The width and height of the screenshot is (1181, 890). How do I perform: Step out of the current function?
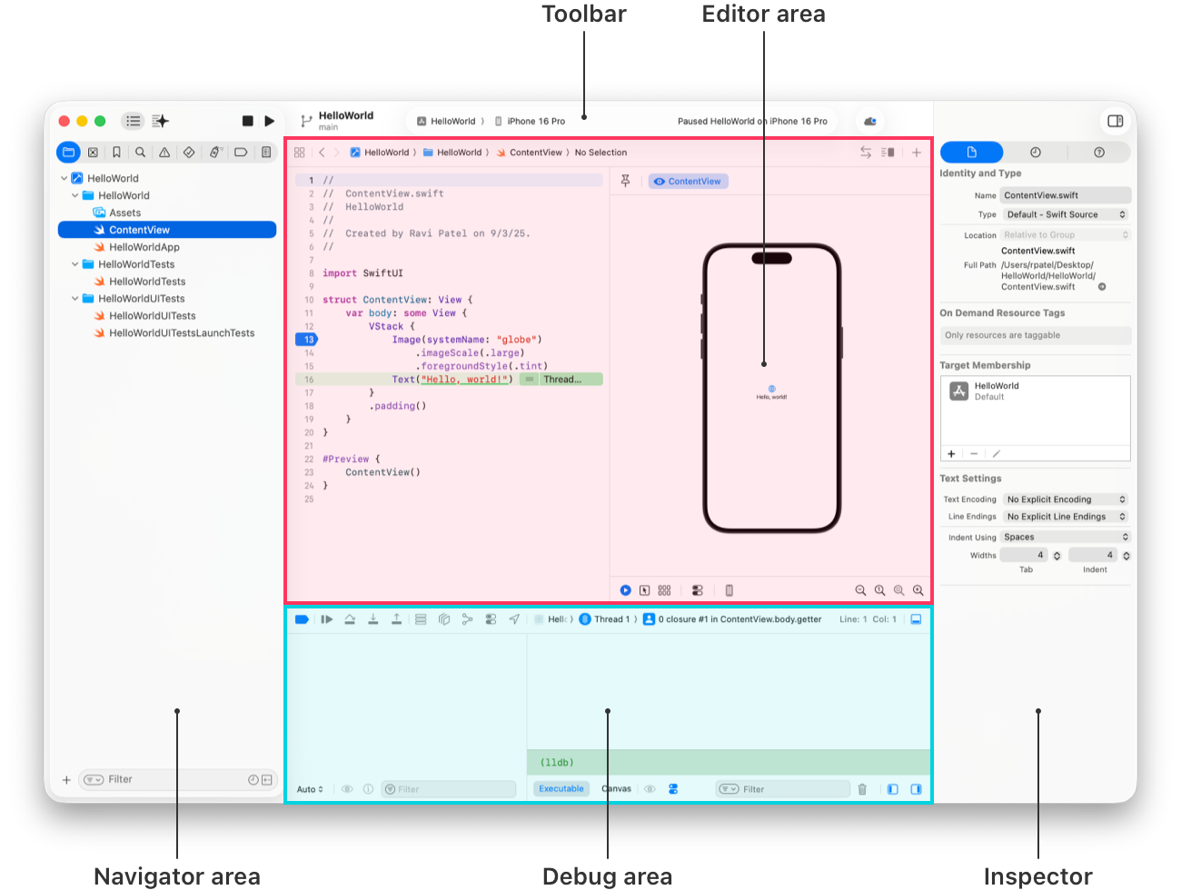[x=397, y=619]
